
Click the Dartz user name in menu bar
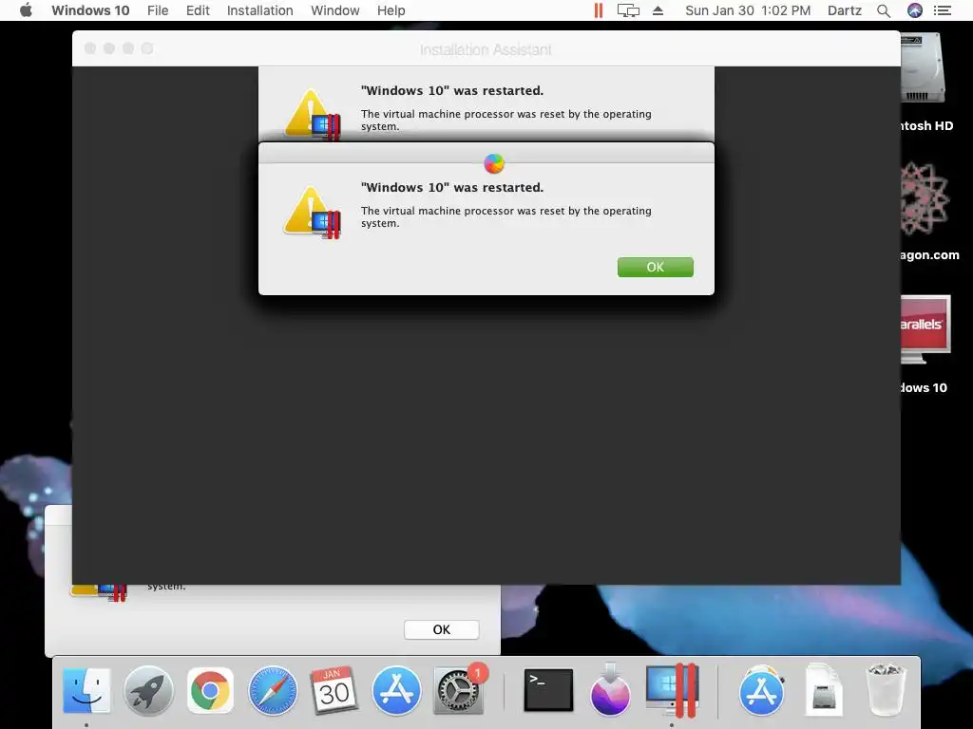click(x=845, y=10)
